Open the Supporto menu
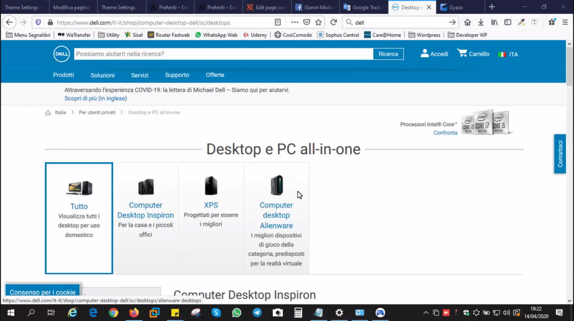The height and width of the screenshot is (321, 574). [x=177, y=75]
